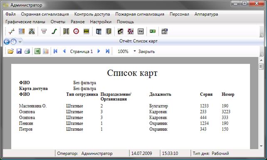Viewport: 267px width, 160px height.
Task: Open the Персонал menu
Action: [x=179, y=14]
